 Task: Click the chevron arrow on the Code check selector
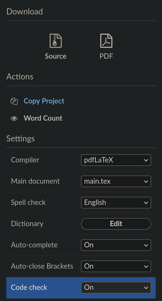coord(146,288)
